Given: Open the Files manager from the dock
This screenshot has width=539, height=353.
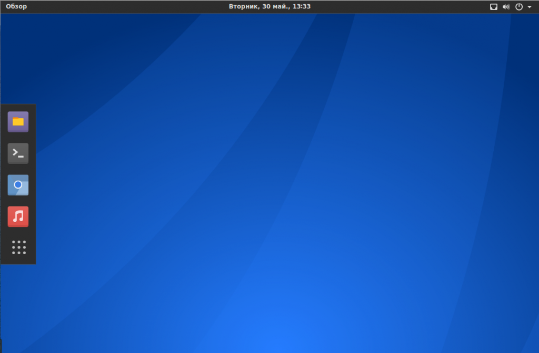Looking at the screenshot, I should tap(18, 122).
